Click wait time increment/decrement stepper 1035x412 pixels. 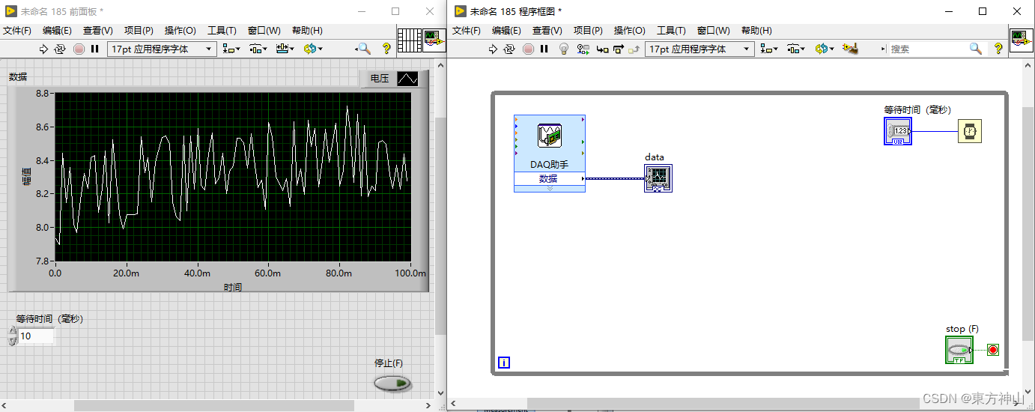pyautogui.click(x=12, y=336)
